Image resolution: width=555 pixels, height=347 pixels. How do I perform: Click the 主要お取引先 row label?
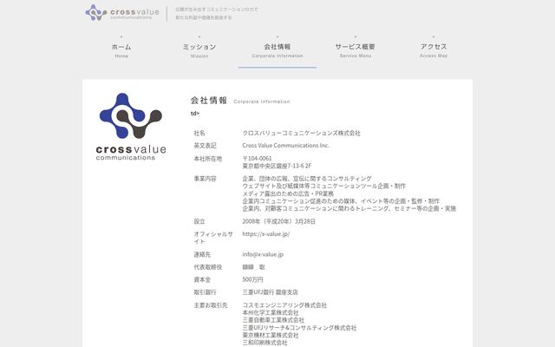click(211, 305)
